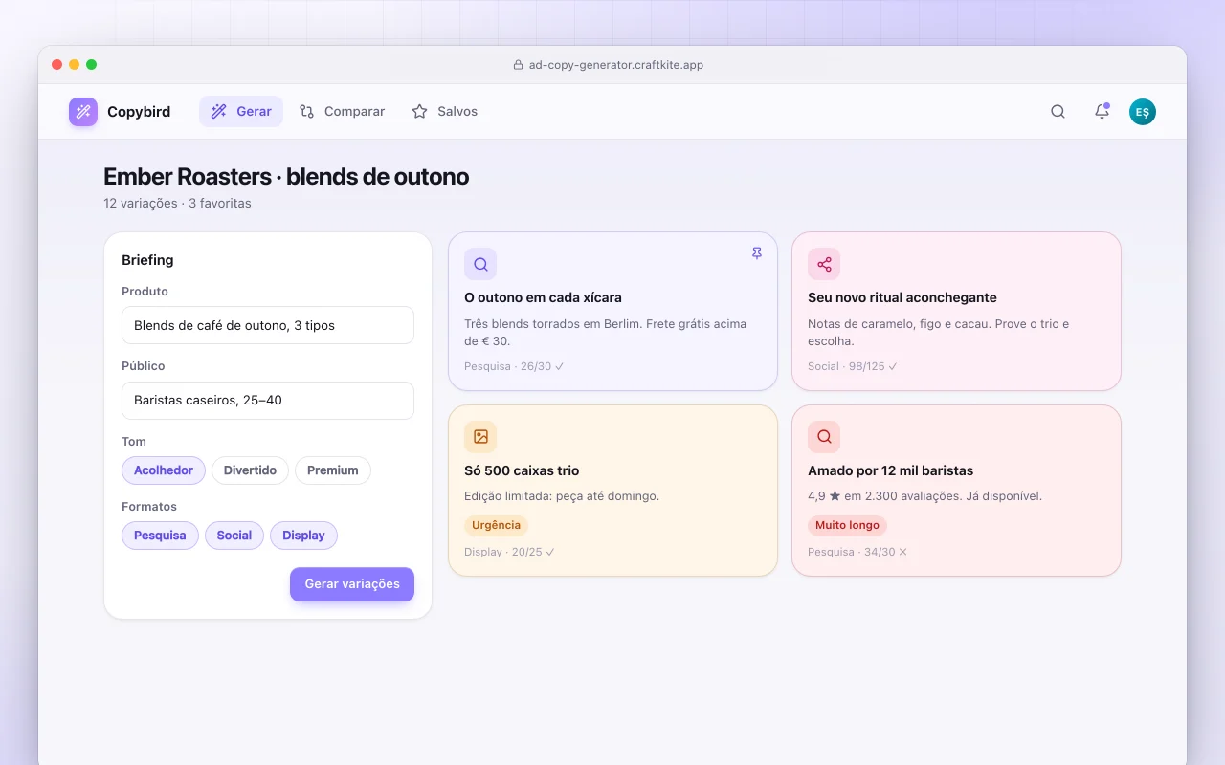1225x765 pixels.
Task: Toggle the Display format chip
Action: (x=303, y=535)
